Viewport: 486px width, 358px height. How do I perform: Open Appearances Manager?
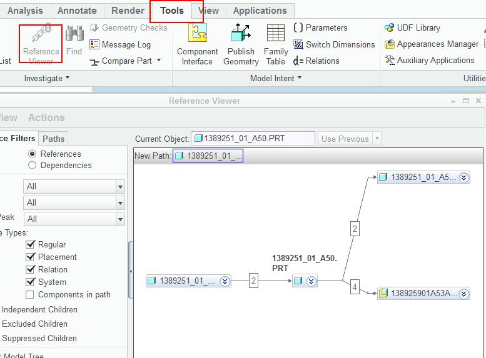click(432, 44)
